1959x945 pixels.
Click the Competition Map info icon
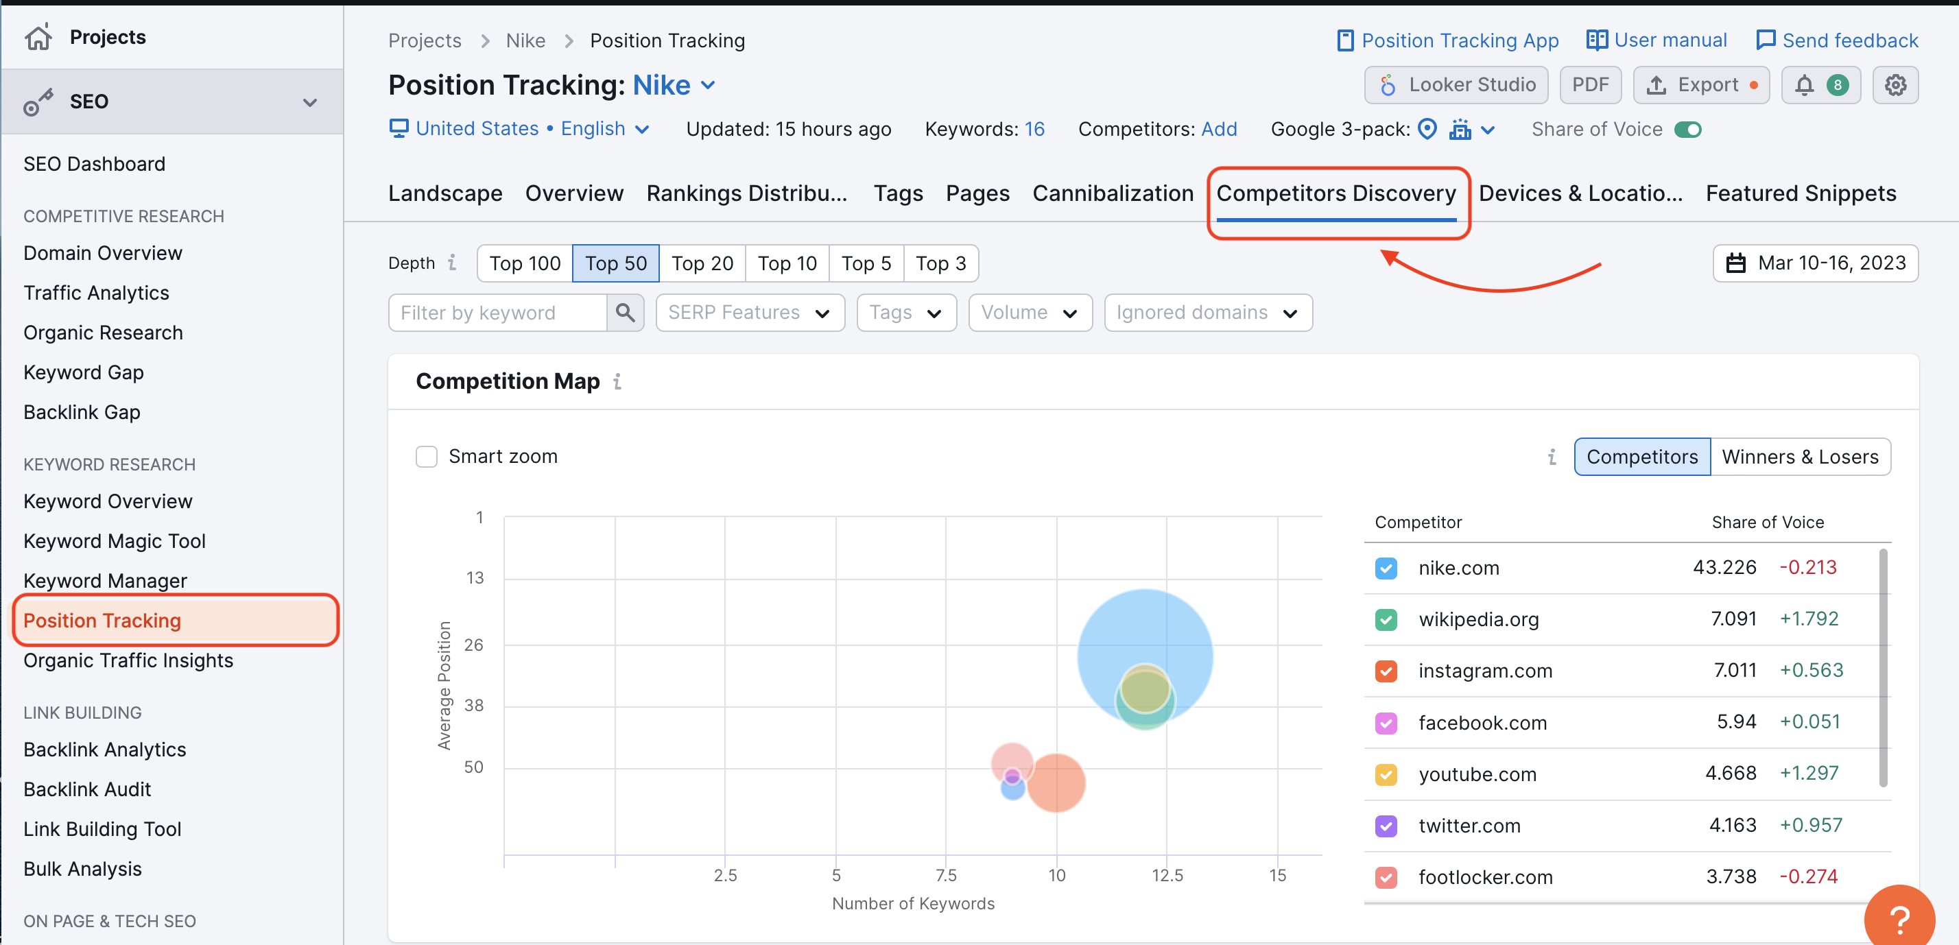[x=617, y=381]
